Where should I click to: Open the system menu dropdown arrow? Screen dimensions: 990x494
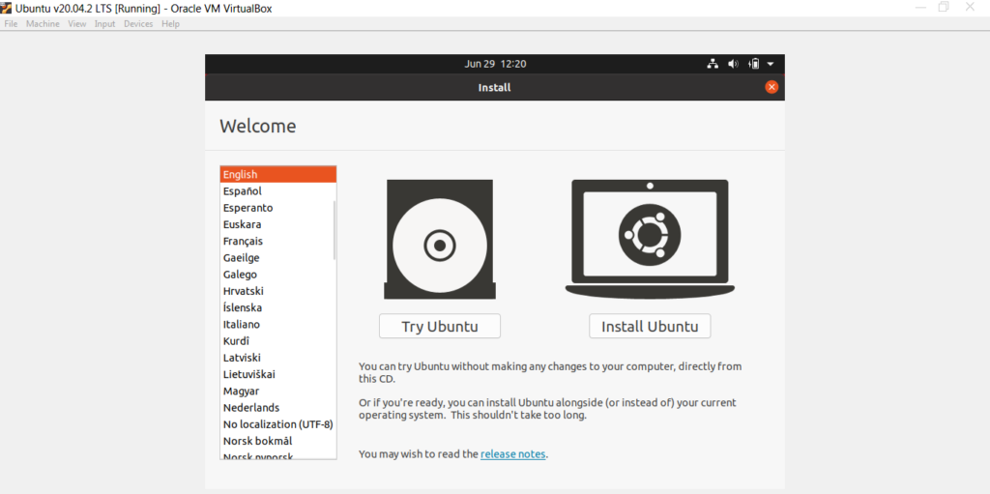click(771, 64)
